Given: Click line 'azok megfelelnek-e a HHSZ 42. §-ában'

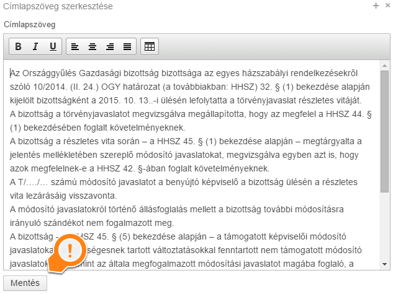Looking at the screenshot, I should coord(140,168).
